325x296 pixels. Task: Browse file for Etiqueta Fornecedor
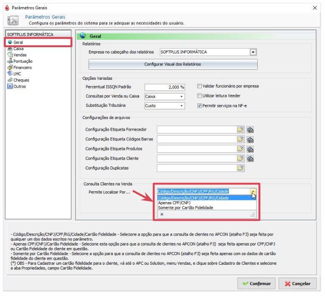(x=240, y=130)
